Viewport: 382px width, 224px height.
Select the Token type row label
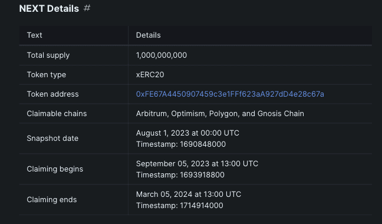[x=47, y=75]
